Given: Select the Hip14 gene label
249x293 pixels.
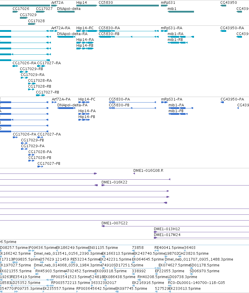Looking at the screenshot, I should (81, 3).
